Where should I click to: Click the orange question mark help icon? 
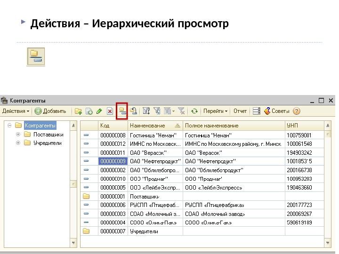pos(297,111)
